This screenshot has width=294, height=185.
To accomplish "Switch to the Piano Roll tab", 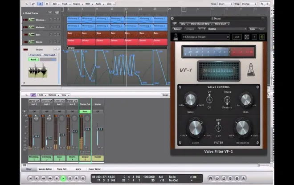I will pos(61,169).
